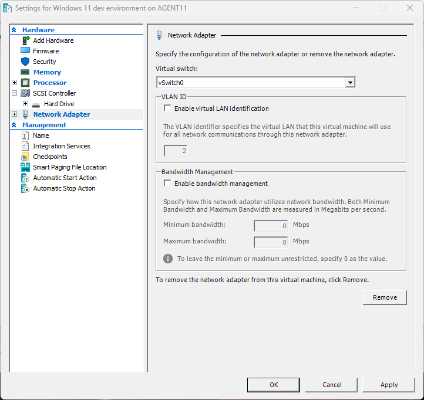424x400 pixels.
Task: Click the Checkpoints icon
Action: (x=25, y=157)
